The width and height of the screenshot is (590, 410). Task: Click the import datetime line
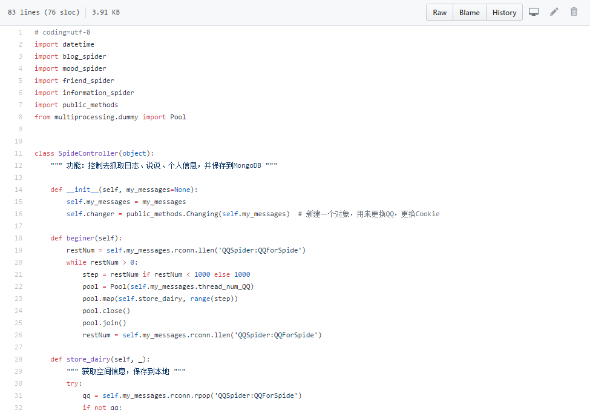click(x=64, y=44)
